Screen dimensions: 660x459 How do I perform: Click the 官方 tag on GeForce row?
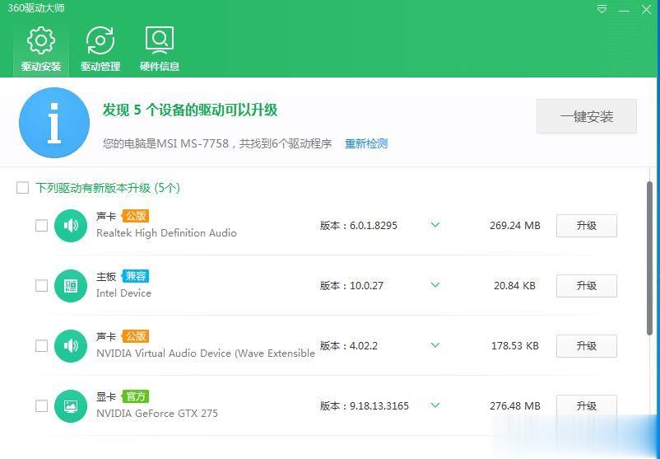136,396
